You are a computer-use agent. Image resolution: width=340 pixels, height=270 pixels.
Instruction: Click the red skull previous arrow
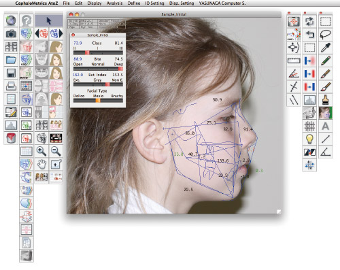click(41, 34)
